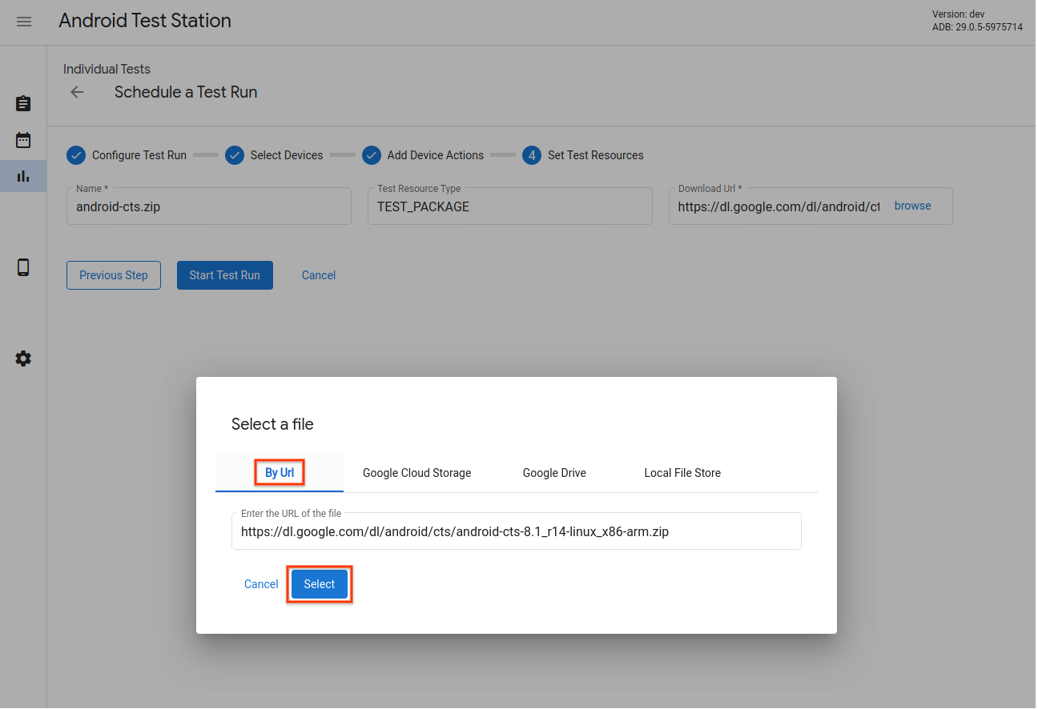Open the schedule calendar sidebar icon
The image size is (1038, 709).
click(x=23, y=139)
